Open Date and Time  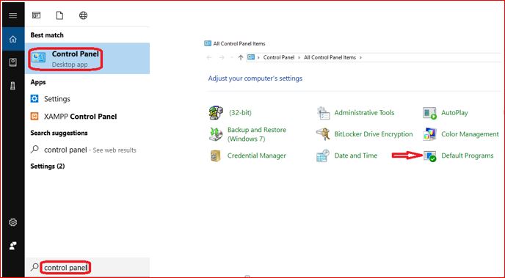tap(355, 156)
